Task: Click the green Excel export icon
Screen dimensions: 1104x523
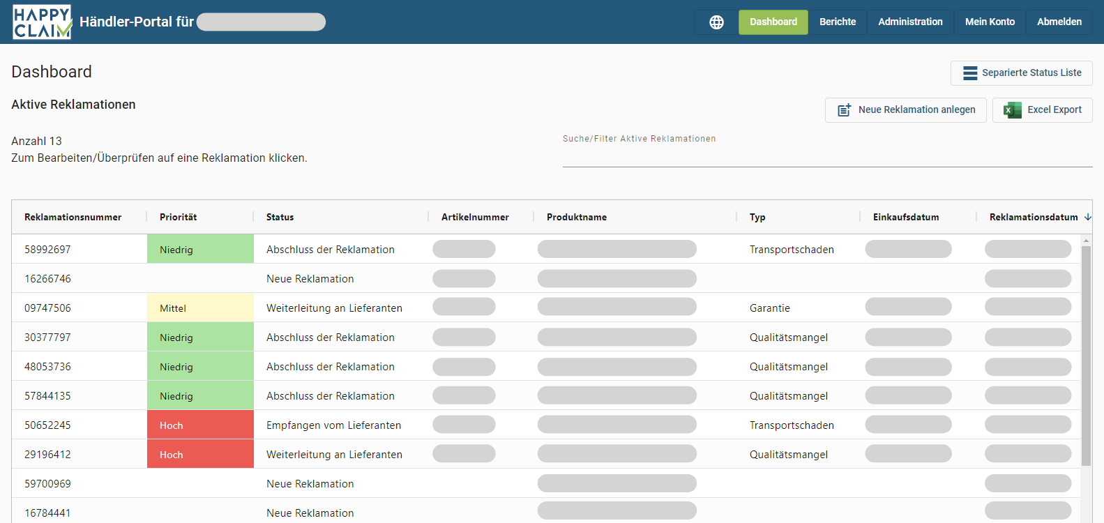Action: coord(1012,110)
